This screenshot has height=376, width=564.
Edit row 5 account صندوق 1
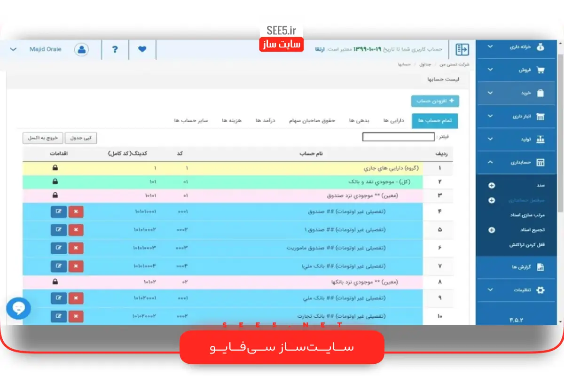click(x=58, y=230)
